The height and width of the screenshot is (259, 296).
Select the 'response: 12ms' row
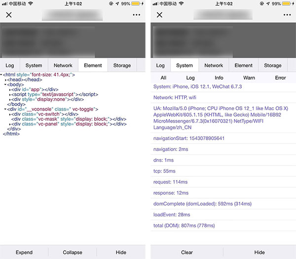223,193
